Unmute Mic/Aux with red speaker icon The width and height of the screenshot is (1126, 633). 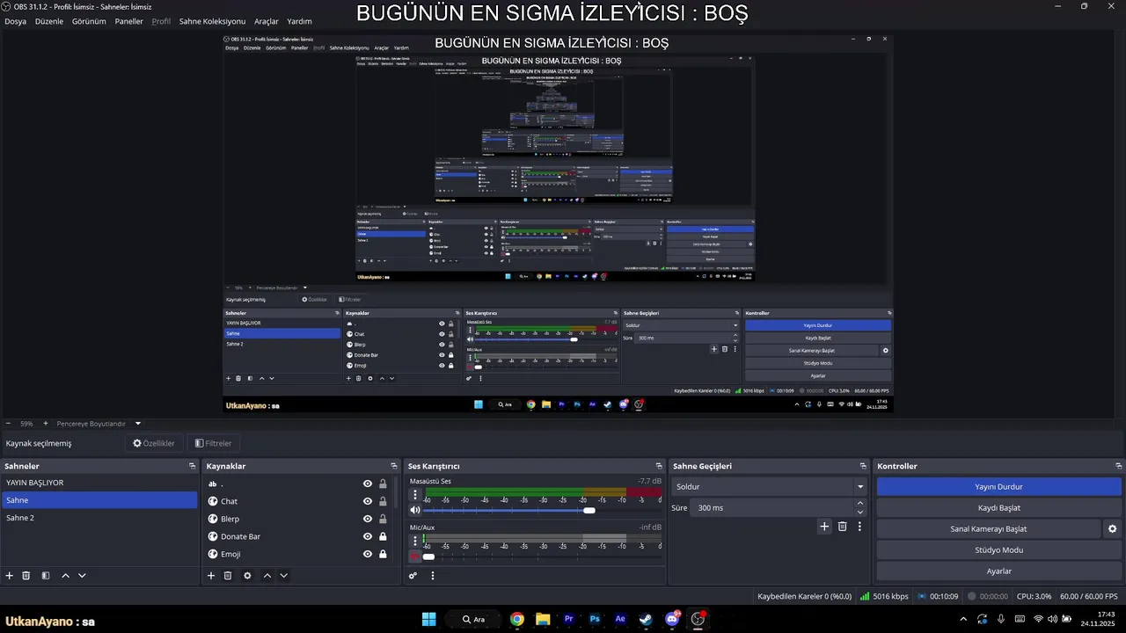click(x=415, y=557)
